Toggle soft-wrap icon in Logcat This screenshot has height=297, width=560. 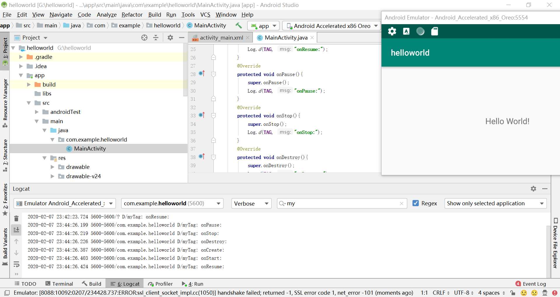click(x=16, y=264)
